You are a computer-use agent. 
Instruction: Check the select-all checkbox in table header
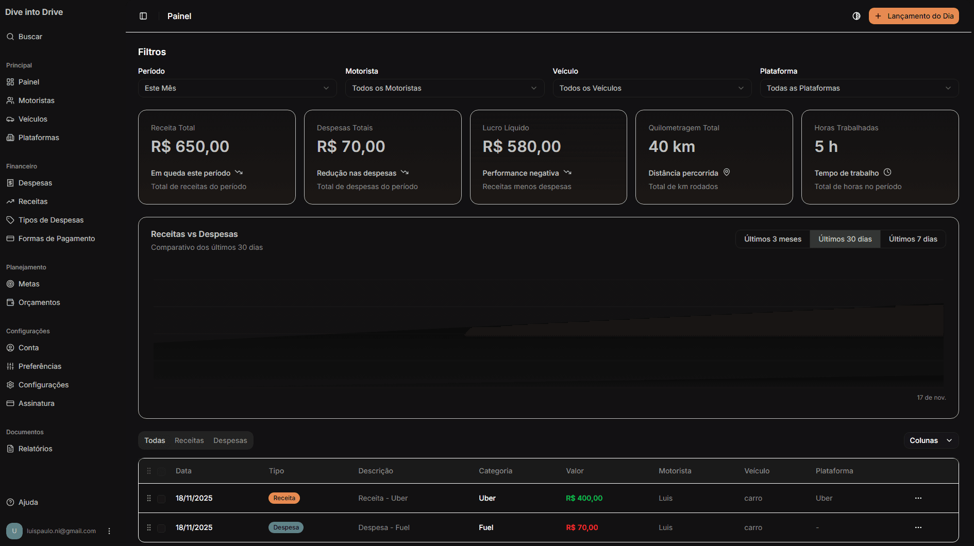(161, 471)
